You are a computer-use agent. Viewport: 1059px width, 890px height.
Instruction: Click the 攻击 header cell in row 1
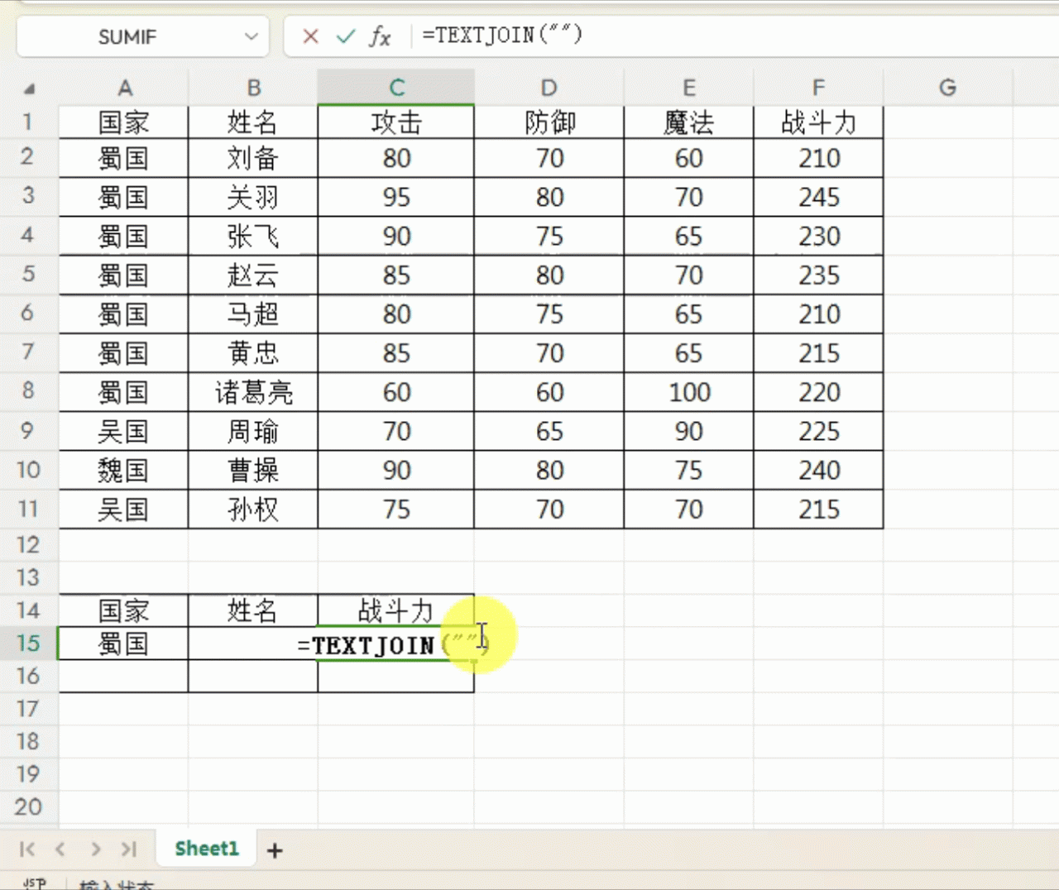396,122
